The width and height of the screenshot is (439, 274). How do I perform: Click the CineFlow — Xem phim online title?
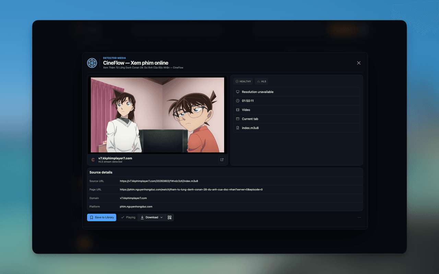pyautogui.click(x=135, y=63)
